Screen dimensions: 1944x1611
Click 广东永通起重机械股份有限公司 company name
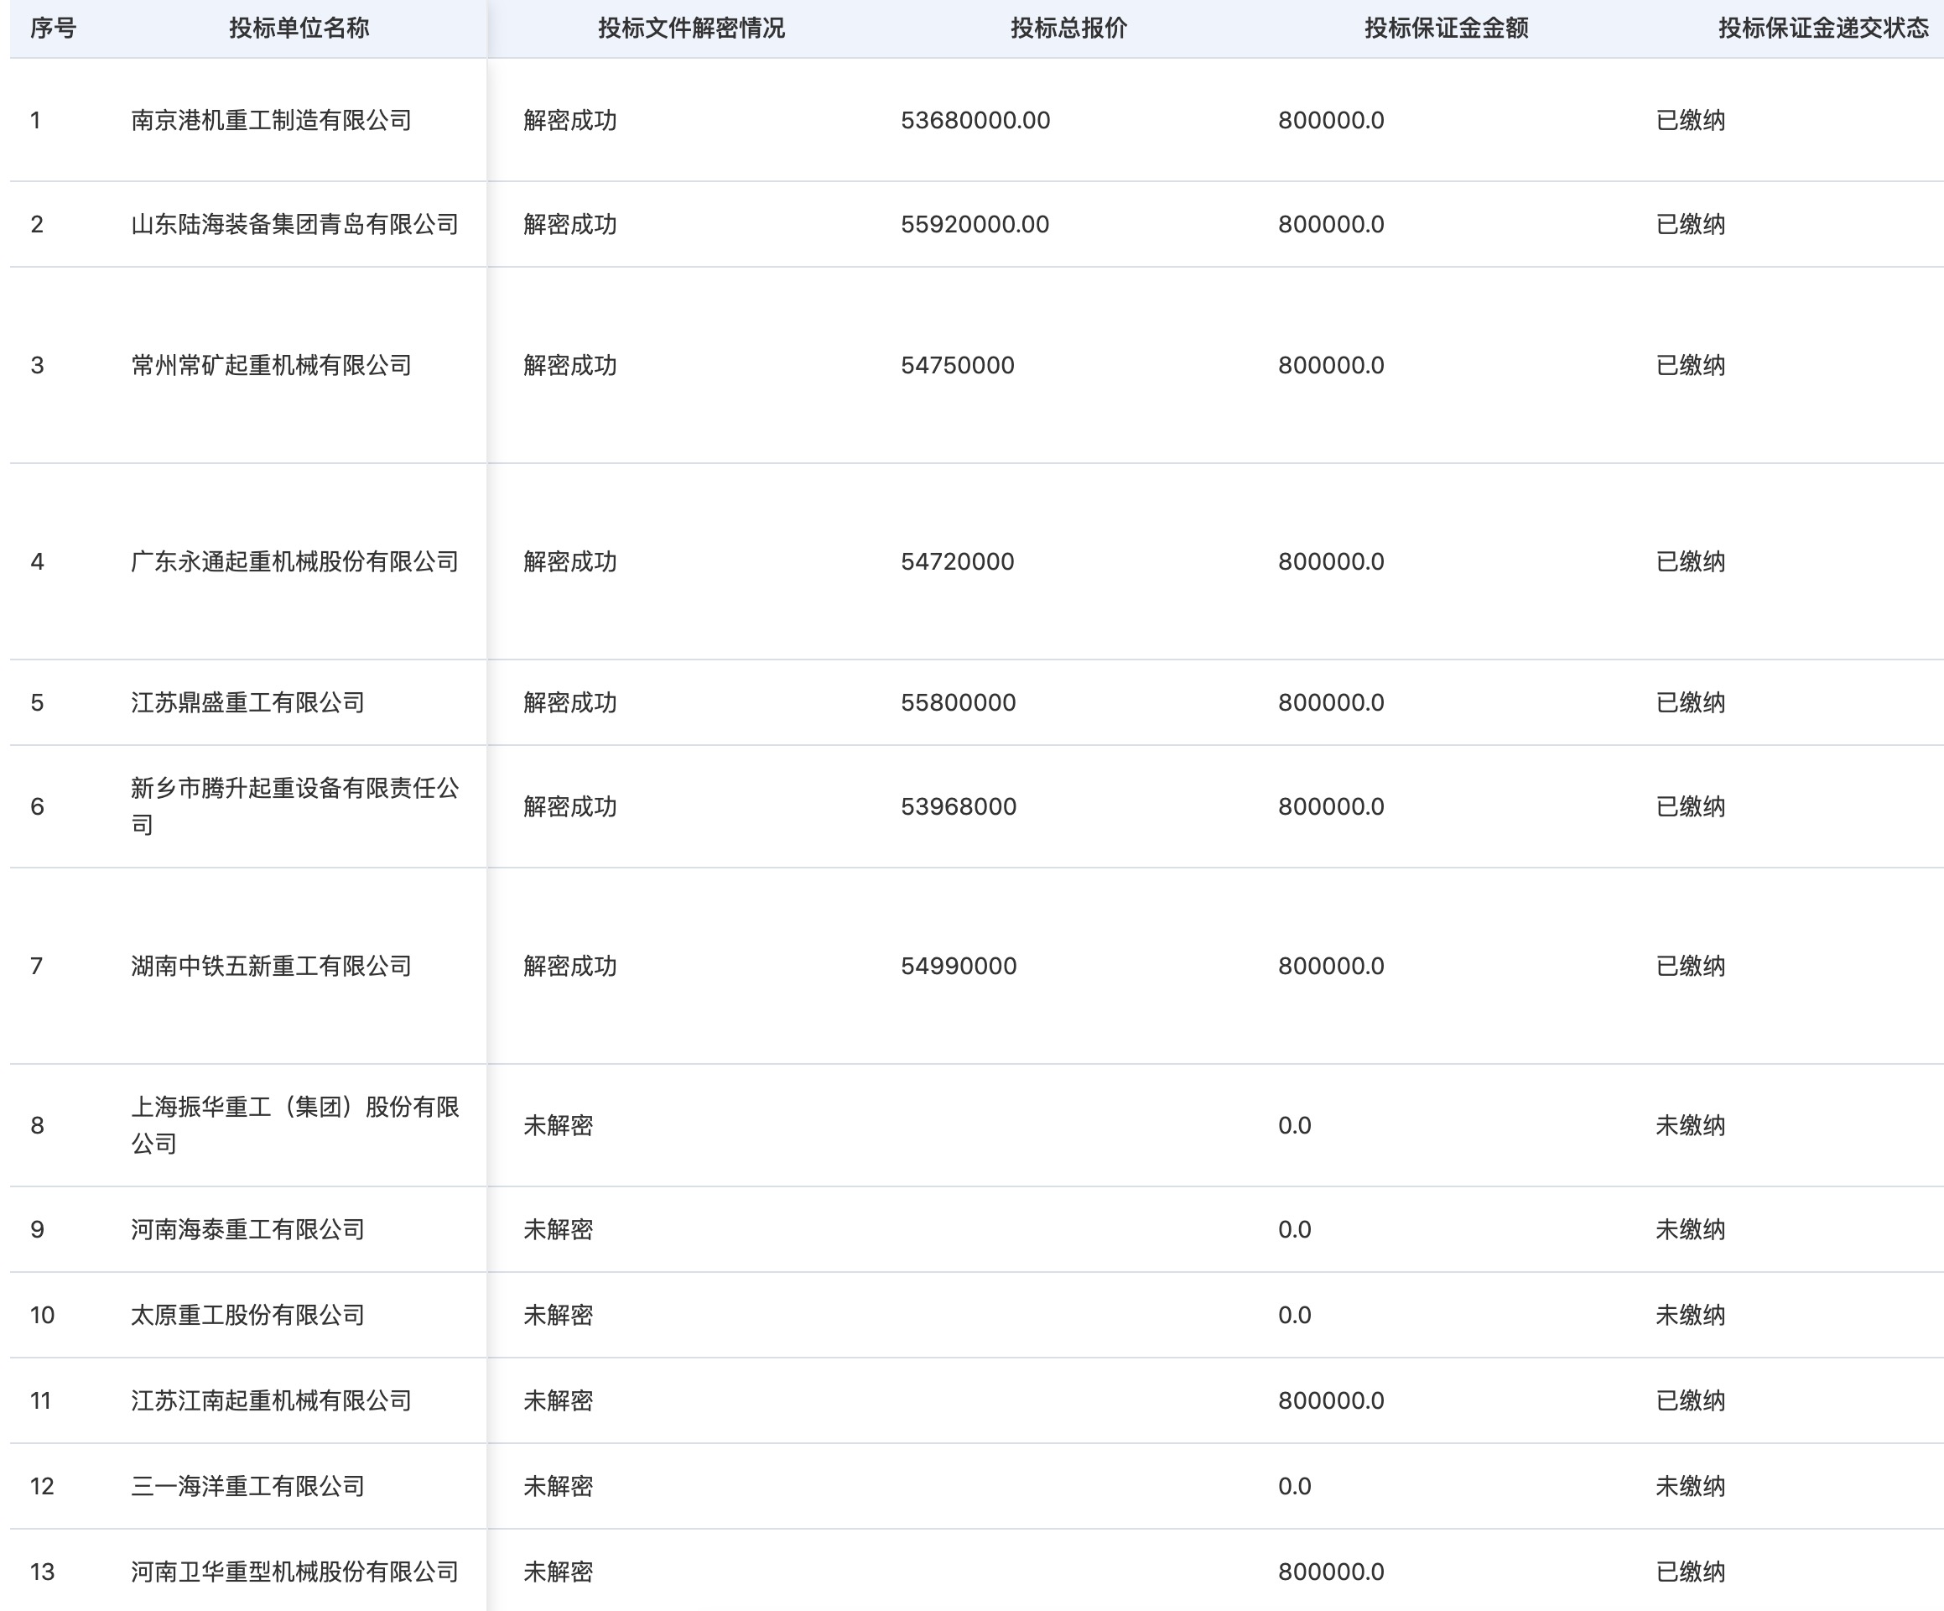[x=294, y=561]
